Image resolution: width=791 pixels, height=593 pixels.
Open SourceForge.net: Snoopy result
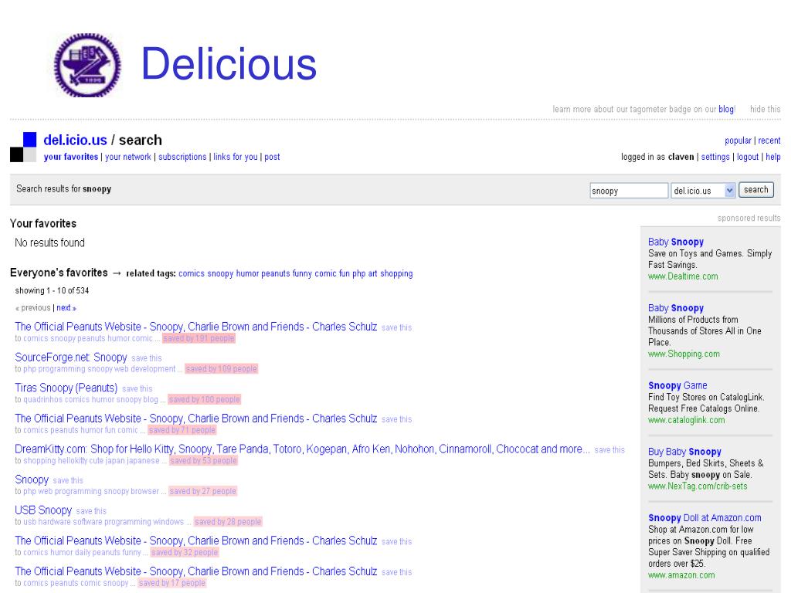[70, 357]
